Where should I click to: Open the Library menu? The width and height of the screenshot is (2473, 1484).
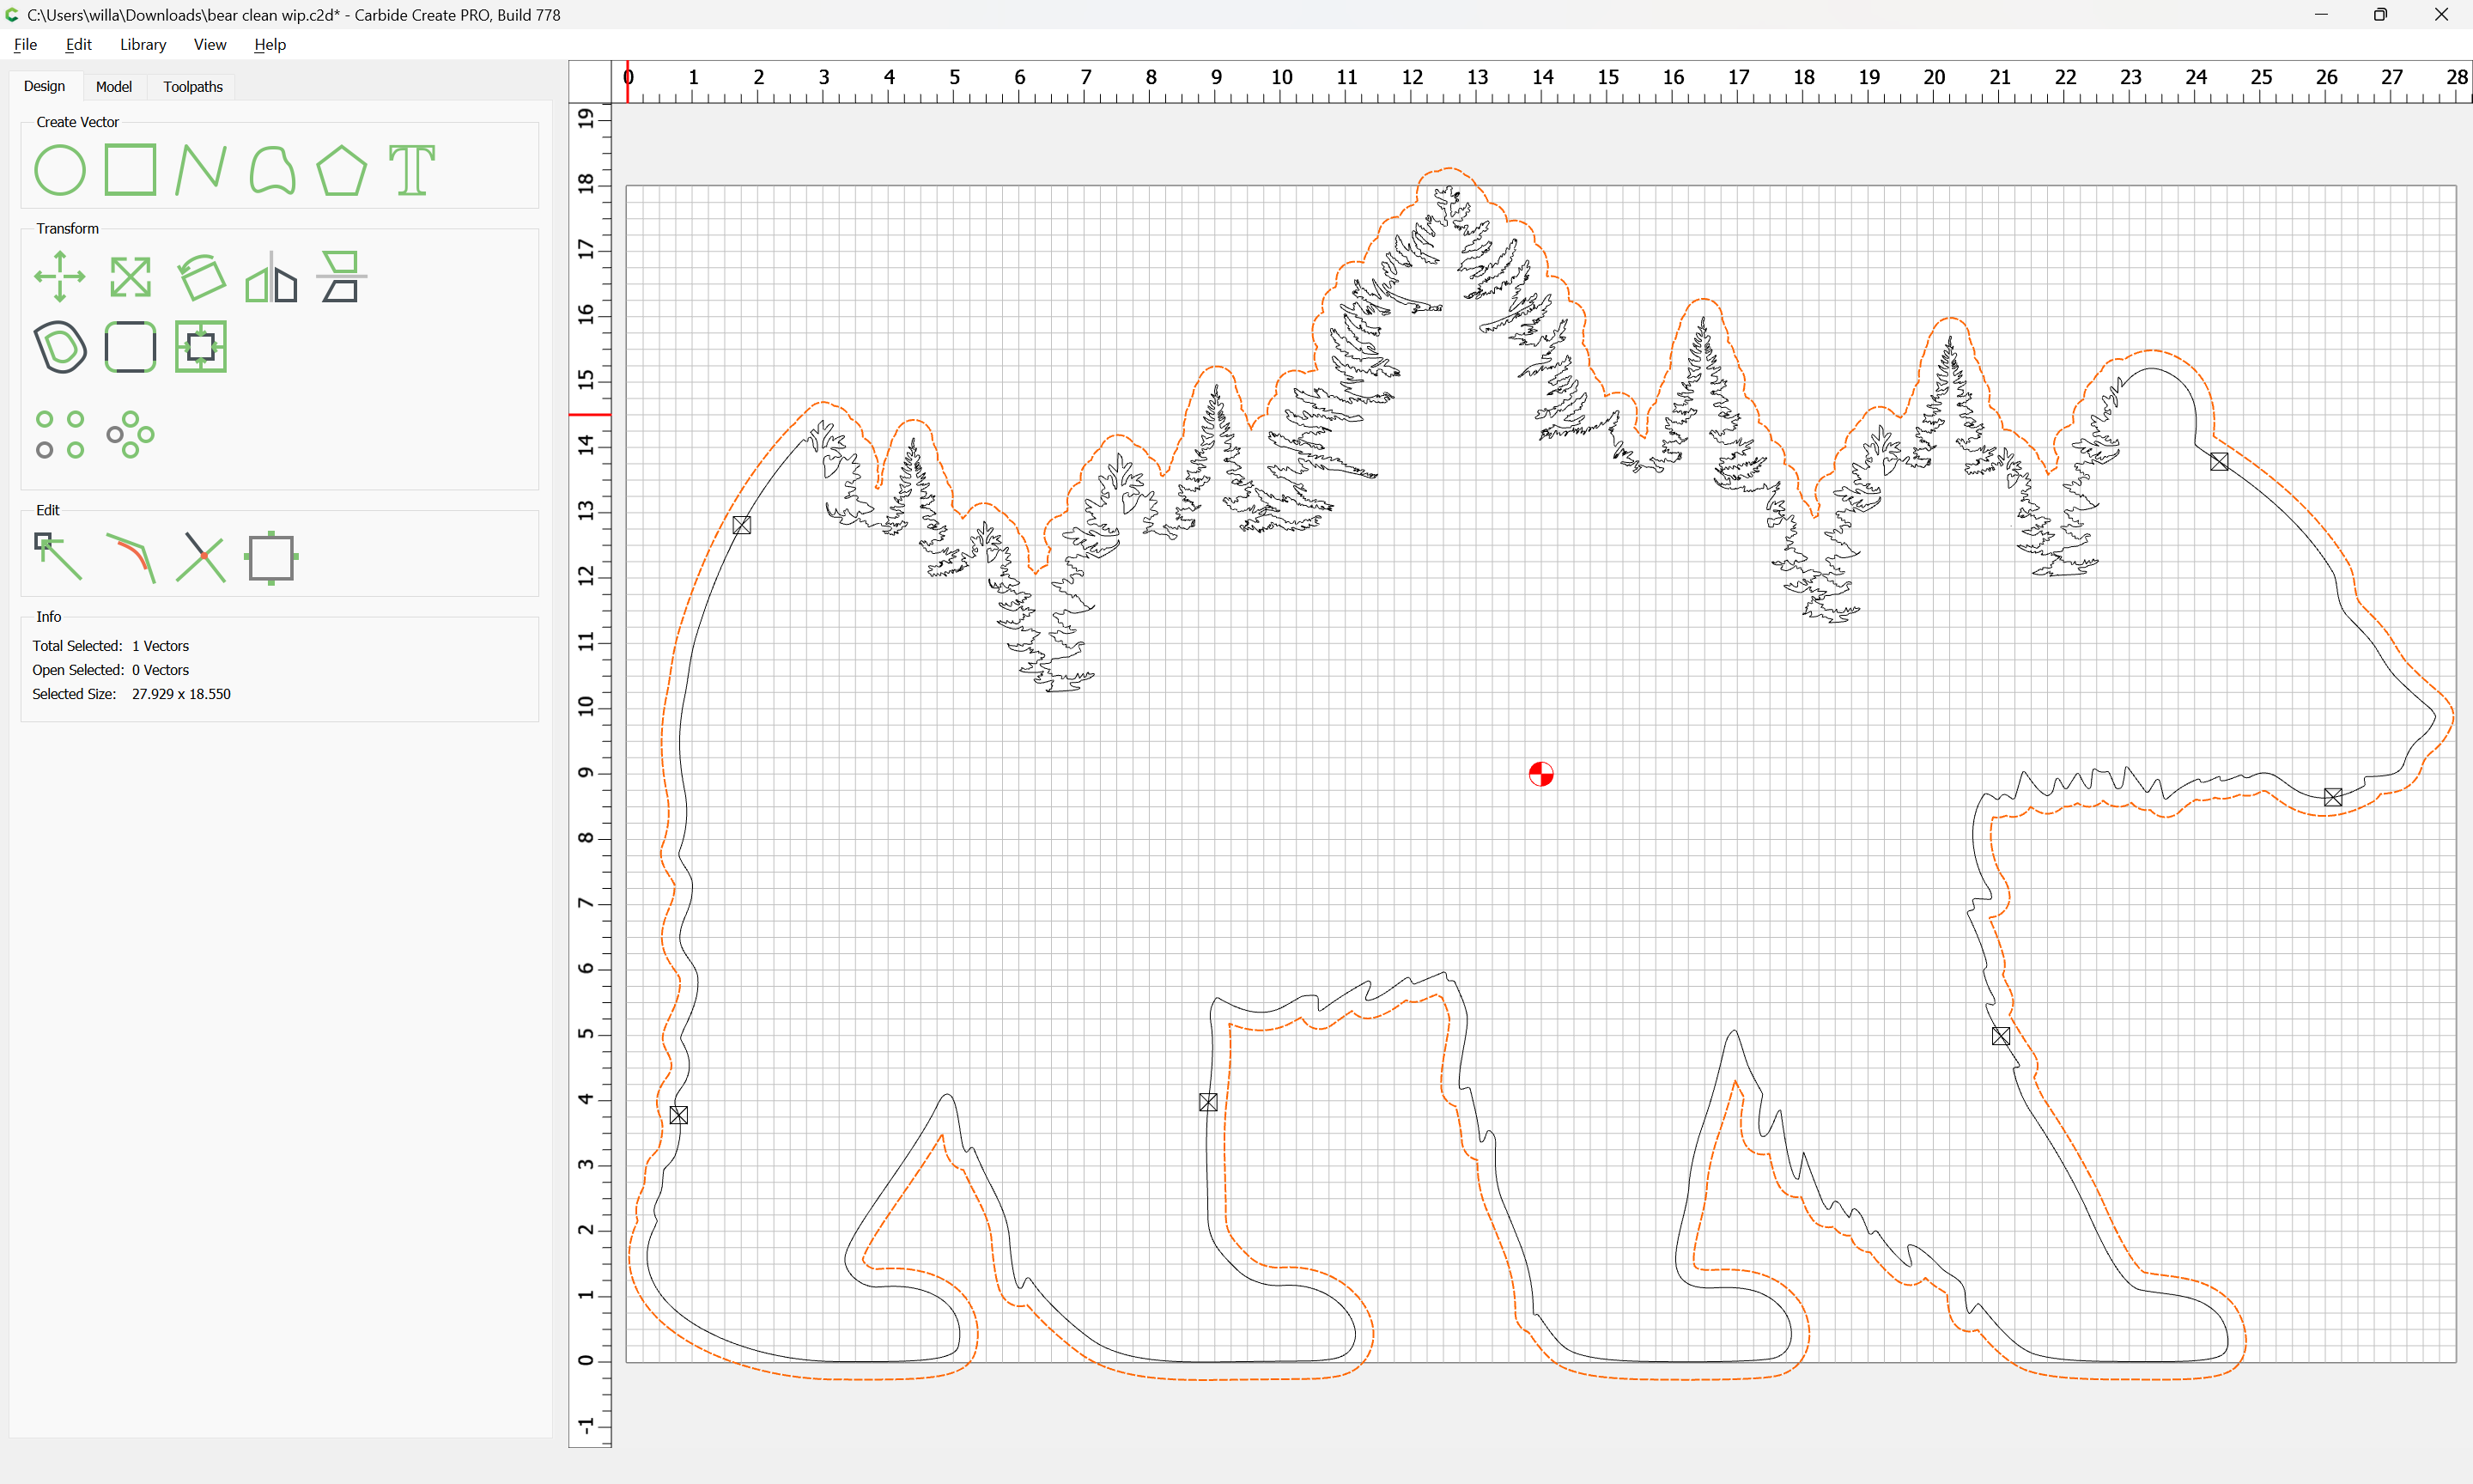click(143, 44)
